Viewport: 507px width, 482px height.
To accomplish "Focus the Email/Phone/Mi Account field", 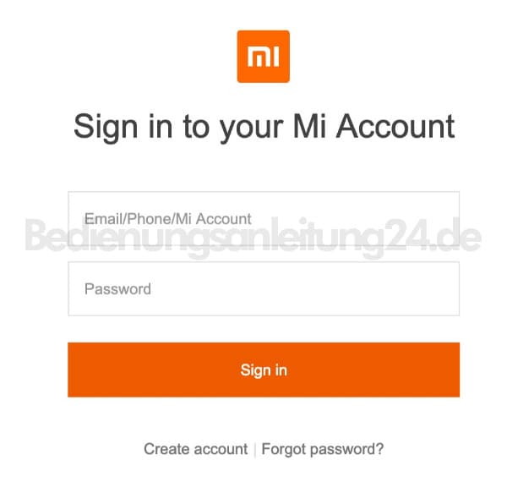I will (264, 219).
